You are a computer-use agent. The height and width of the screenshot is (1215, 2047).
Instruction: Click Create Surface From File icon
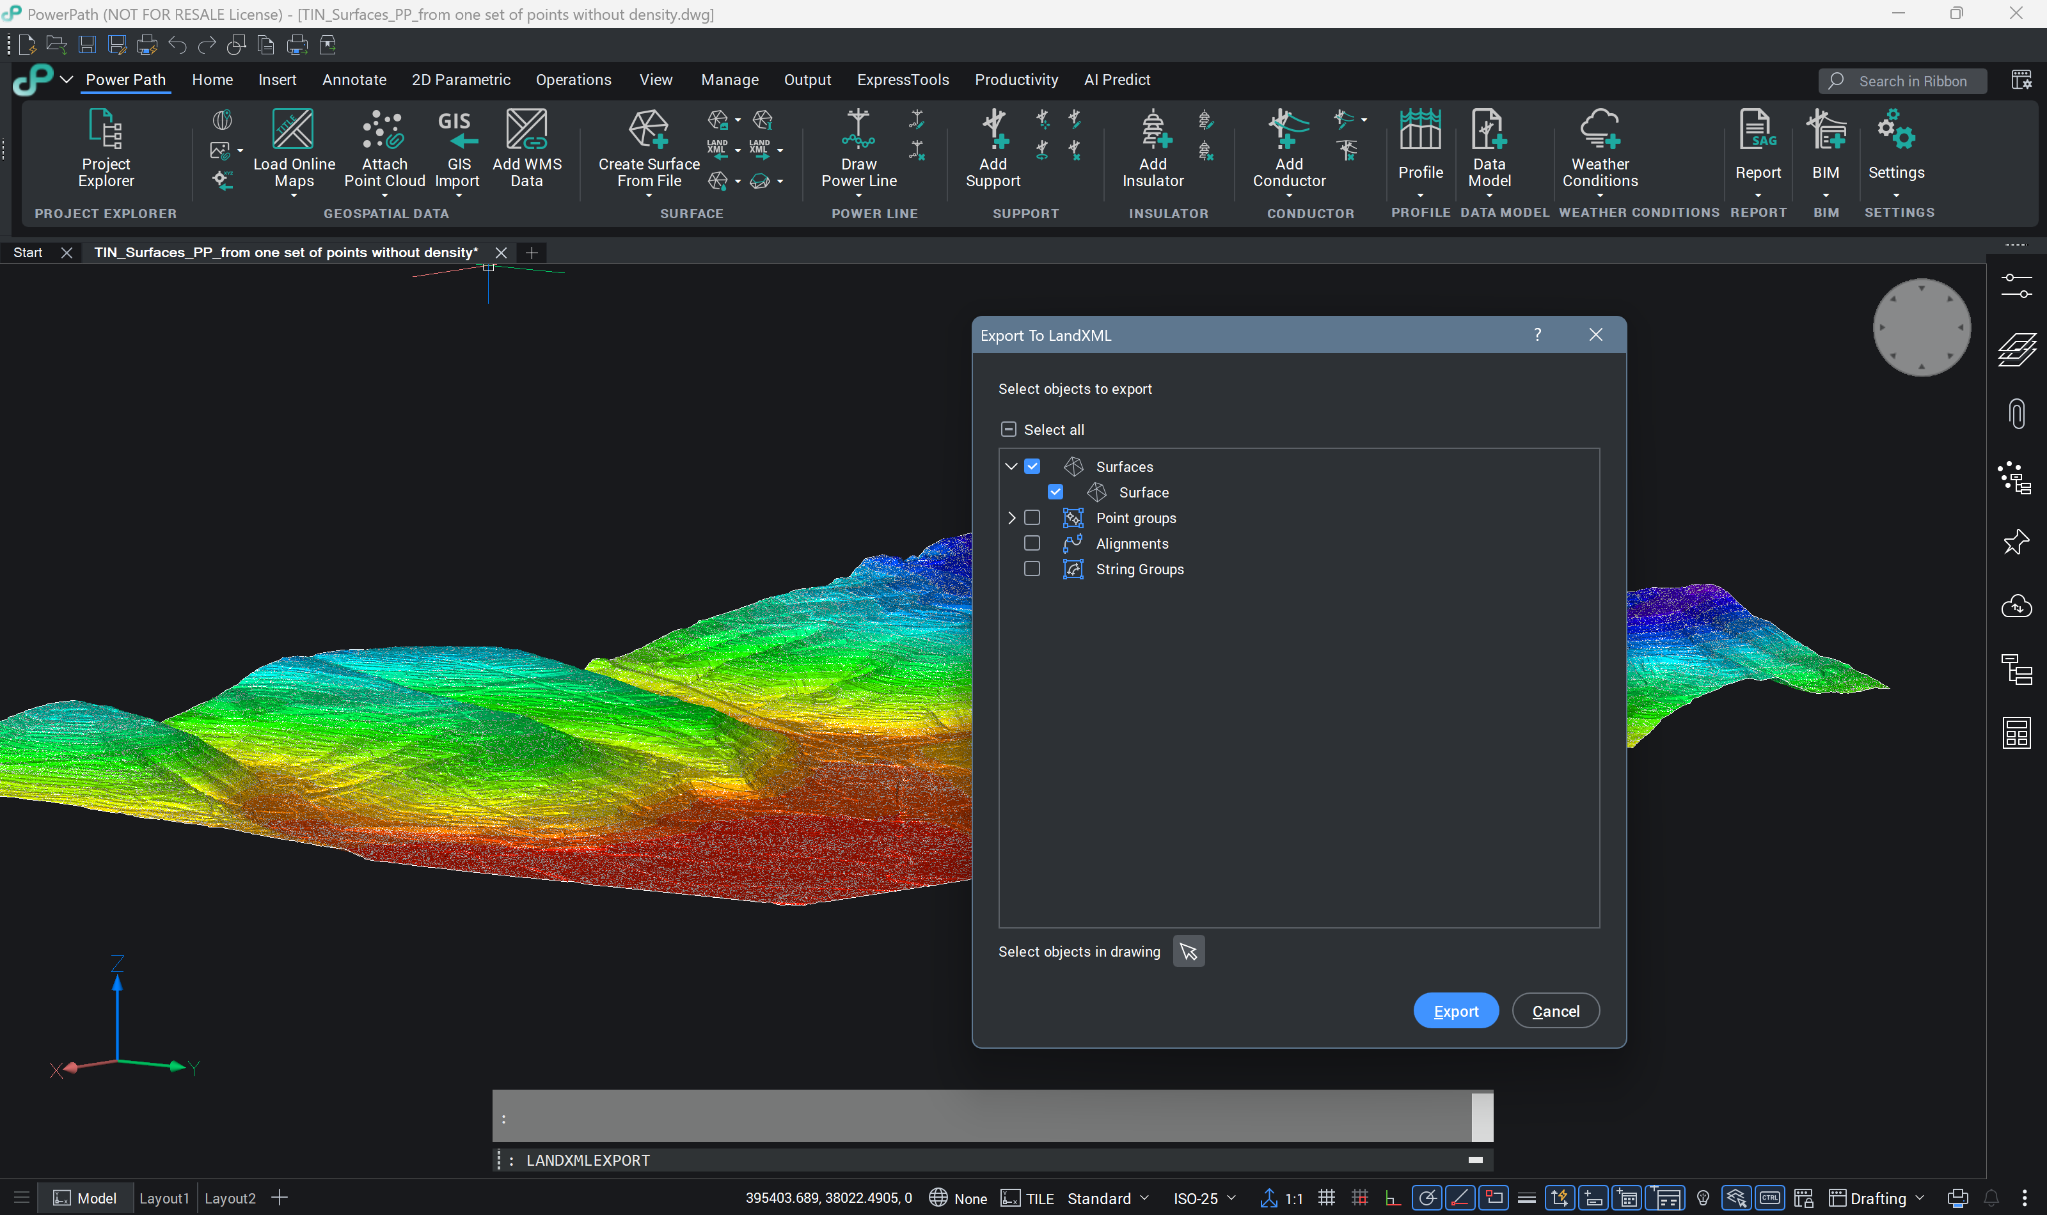[x=649, y=129]
